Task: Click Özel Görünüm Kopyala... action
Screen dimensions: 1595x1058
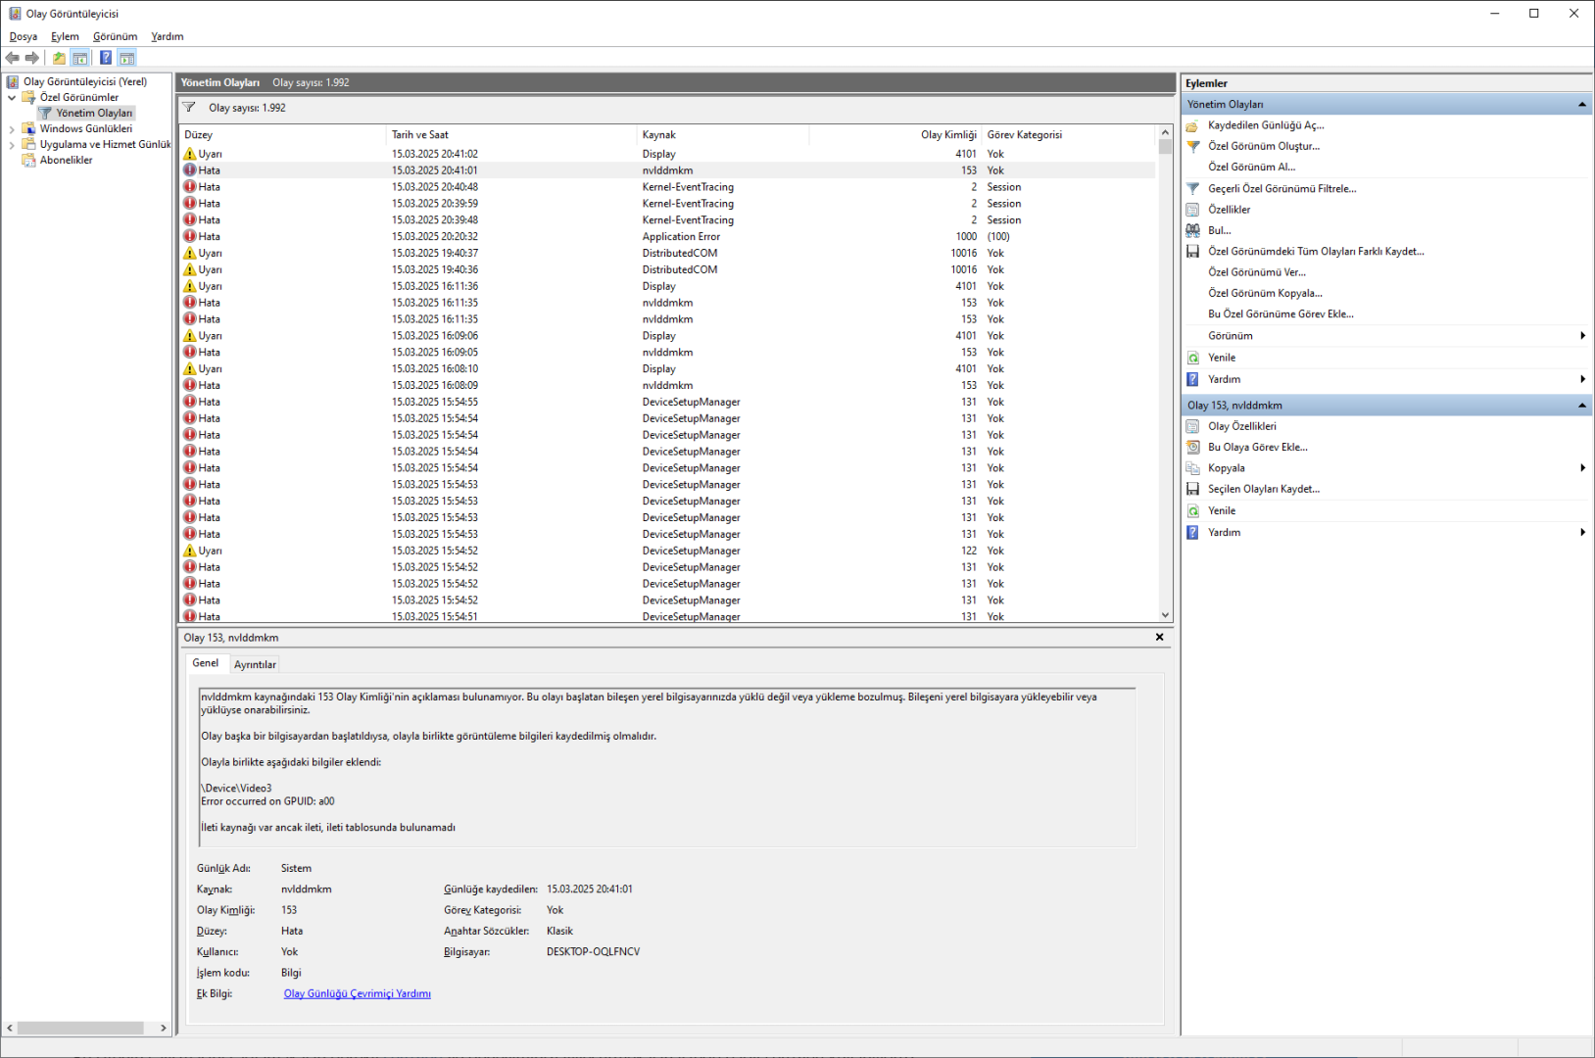Action: (1265, 293)
